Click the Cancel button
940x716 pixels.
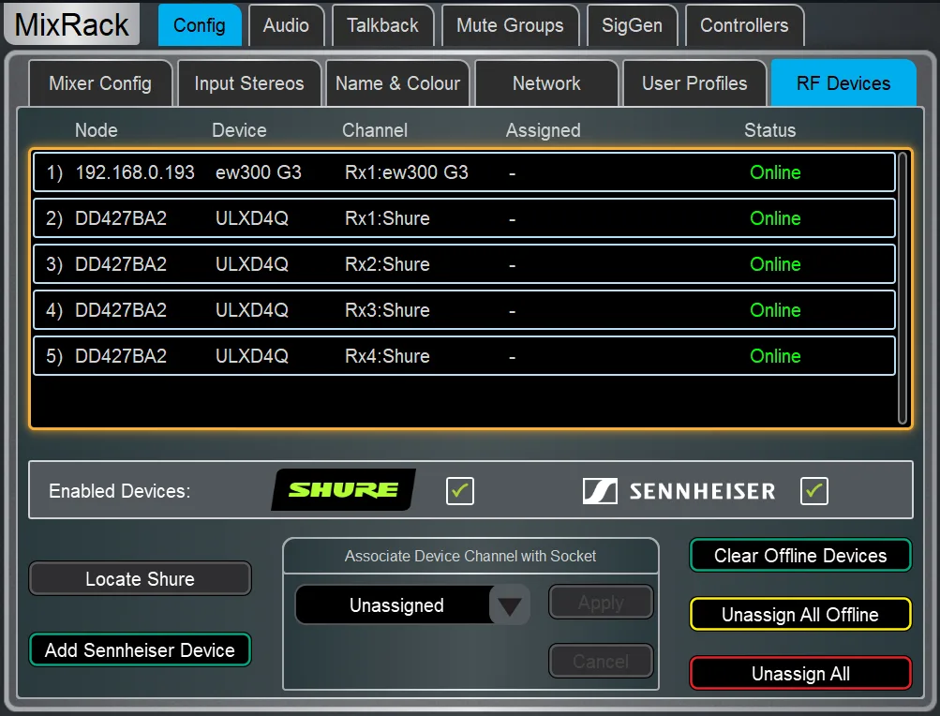[x=601, y=661]
